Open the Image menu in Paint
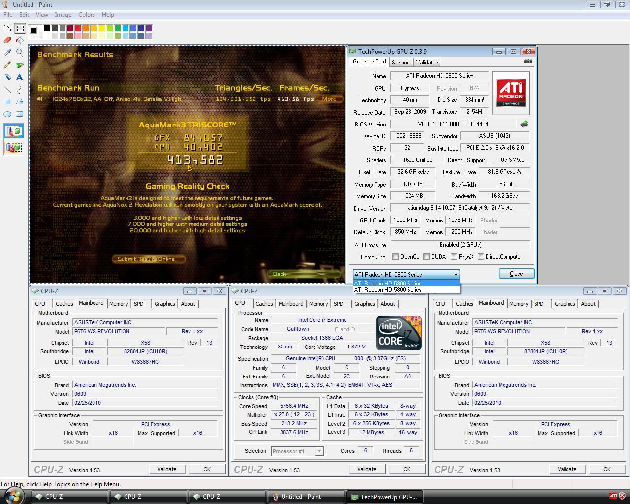 pos(63,15)
